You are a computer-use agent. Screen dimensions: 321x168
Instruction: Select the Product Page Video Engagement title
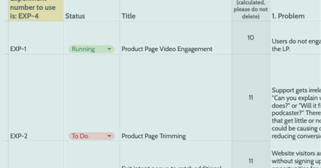[x=167, y=49]
